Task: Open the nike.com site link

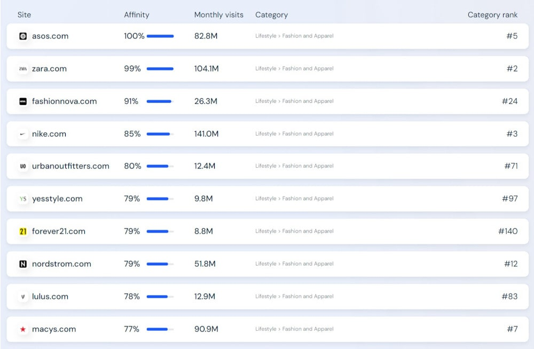Action: [49, 134]
